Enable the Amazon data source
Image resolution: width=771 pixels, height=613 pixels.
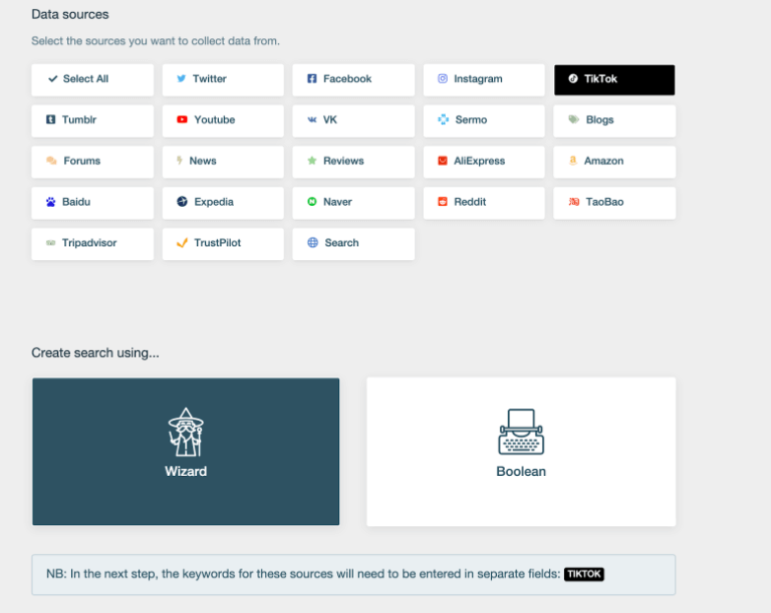point(614,162)
